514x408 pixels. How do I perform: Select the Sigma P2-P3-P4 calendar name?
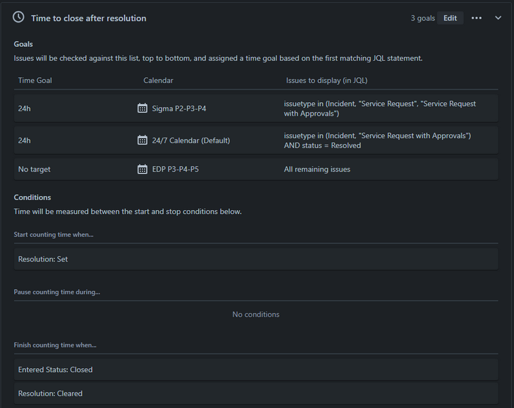pos(179,109)
